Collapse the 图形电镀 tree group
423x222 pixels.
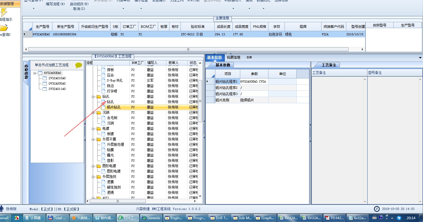(93, 166)
